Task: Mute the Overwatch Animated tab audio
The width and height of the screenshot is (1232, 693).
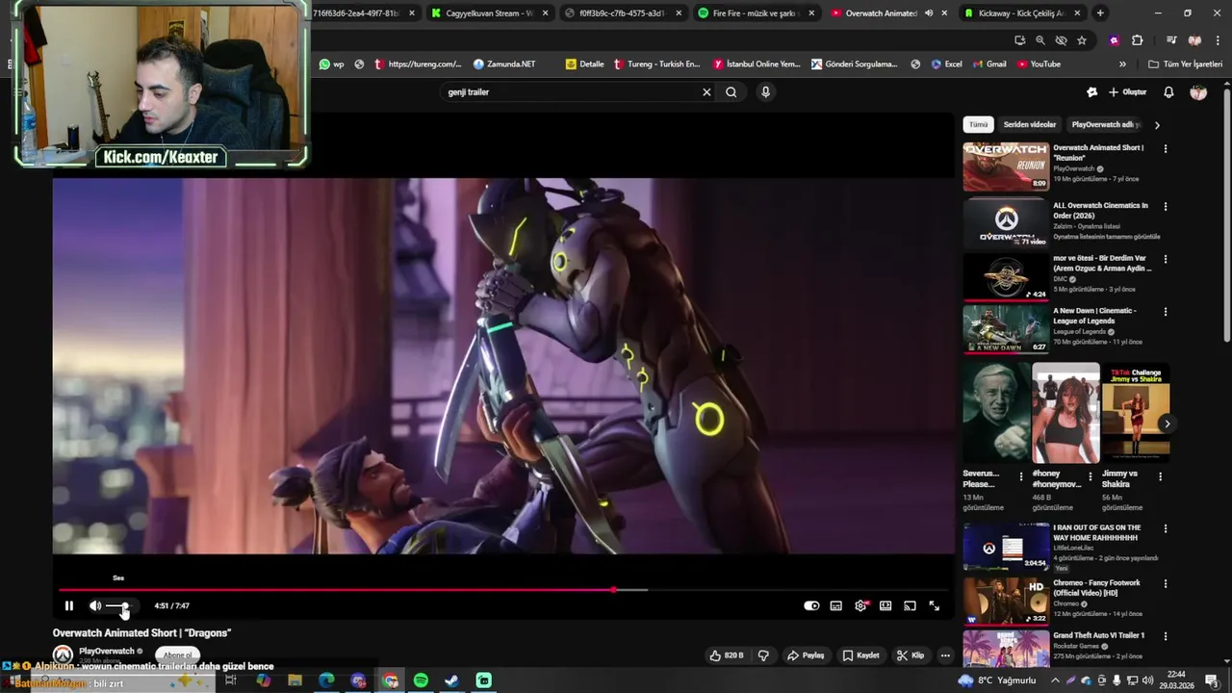Action: coord(928,13)
